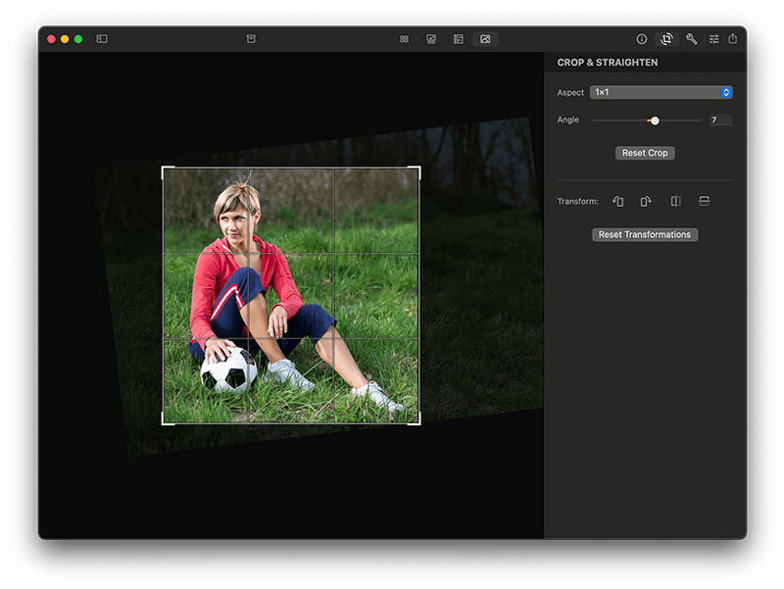Click the Reset Transformations button

pyautogui.click(x=644, y=234)
